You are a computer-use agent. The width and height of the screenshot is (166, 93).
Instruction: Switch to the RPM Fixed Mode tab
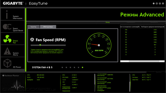click(x=48, y=27)
